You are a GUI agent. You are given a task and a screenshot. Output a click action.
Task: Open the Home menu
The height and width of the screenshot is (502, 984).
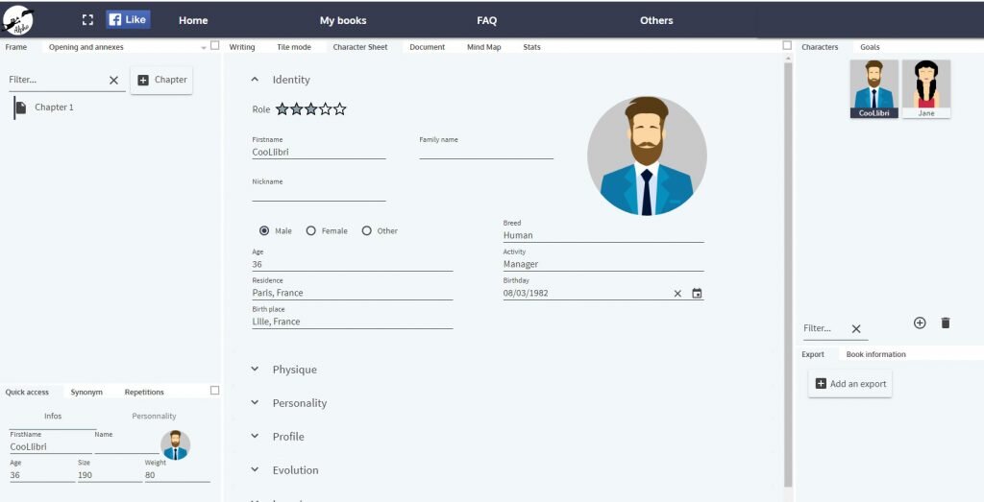193,21
